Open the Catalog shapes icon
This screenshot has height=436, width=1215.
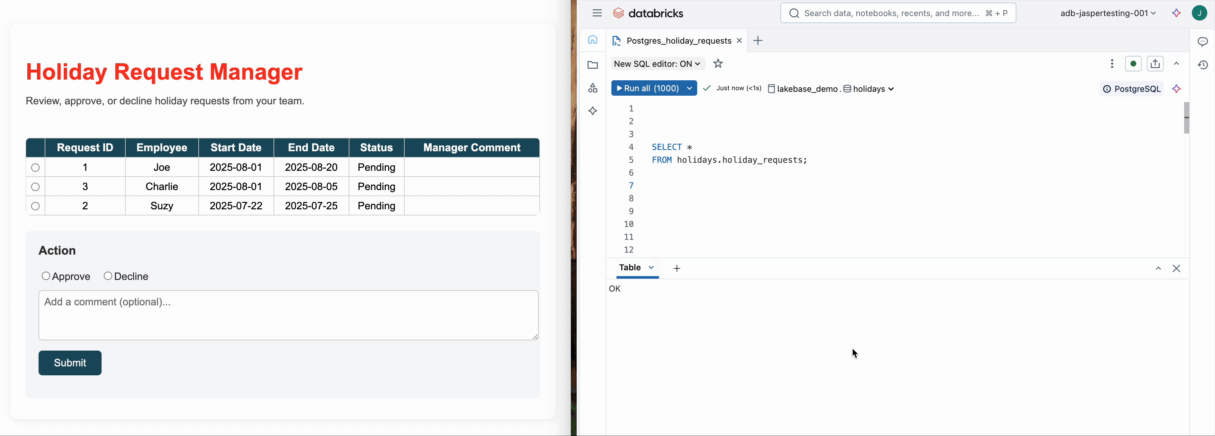pos(593,88)
